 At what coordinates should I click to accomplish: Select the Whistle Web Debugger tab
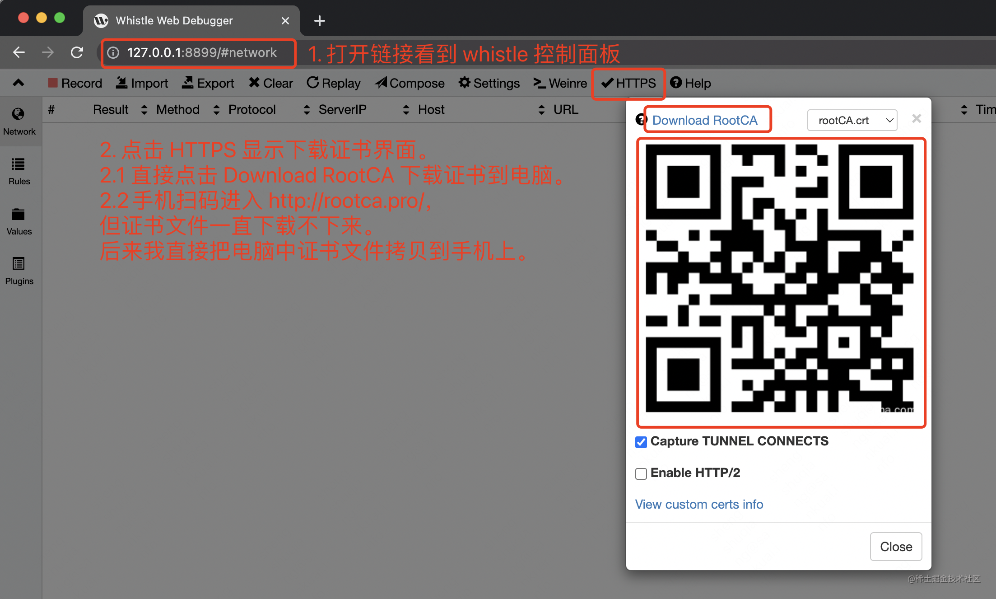(x=191, y=21)
